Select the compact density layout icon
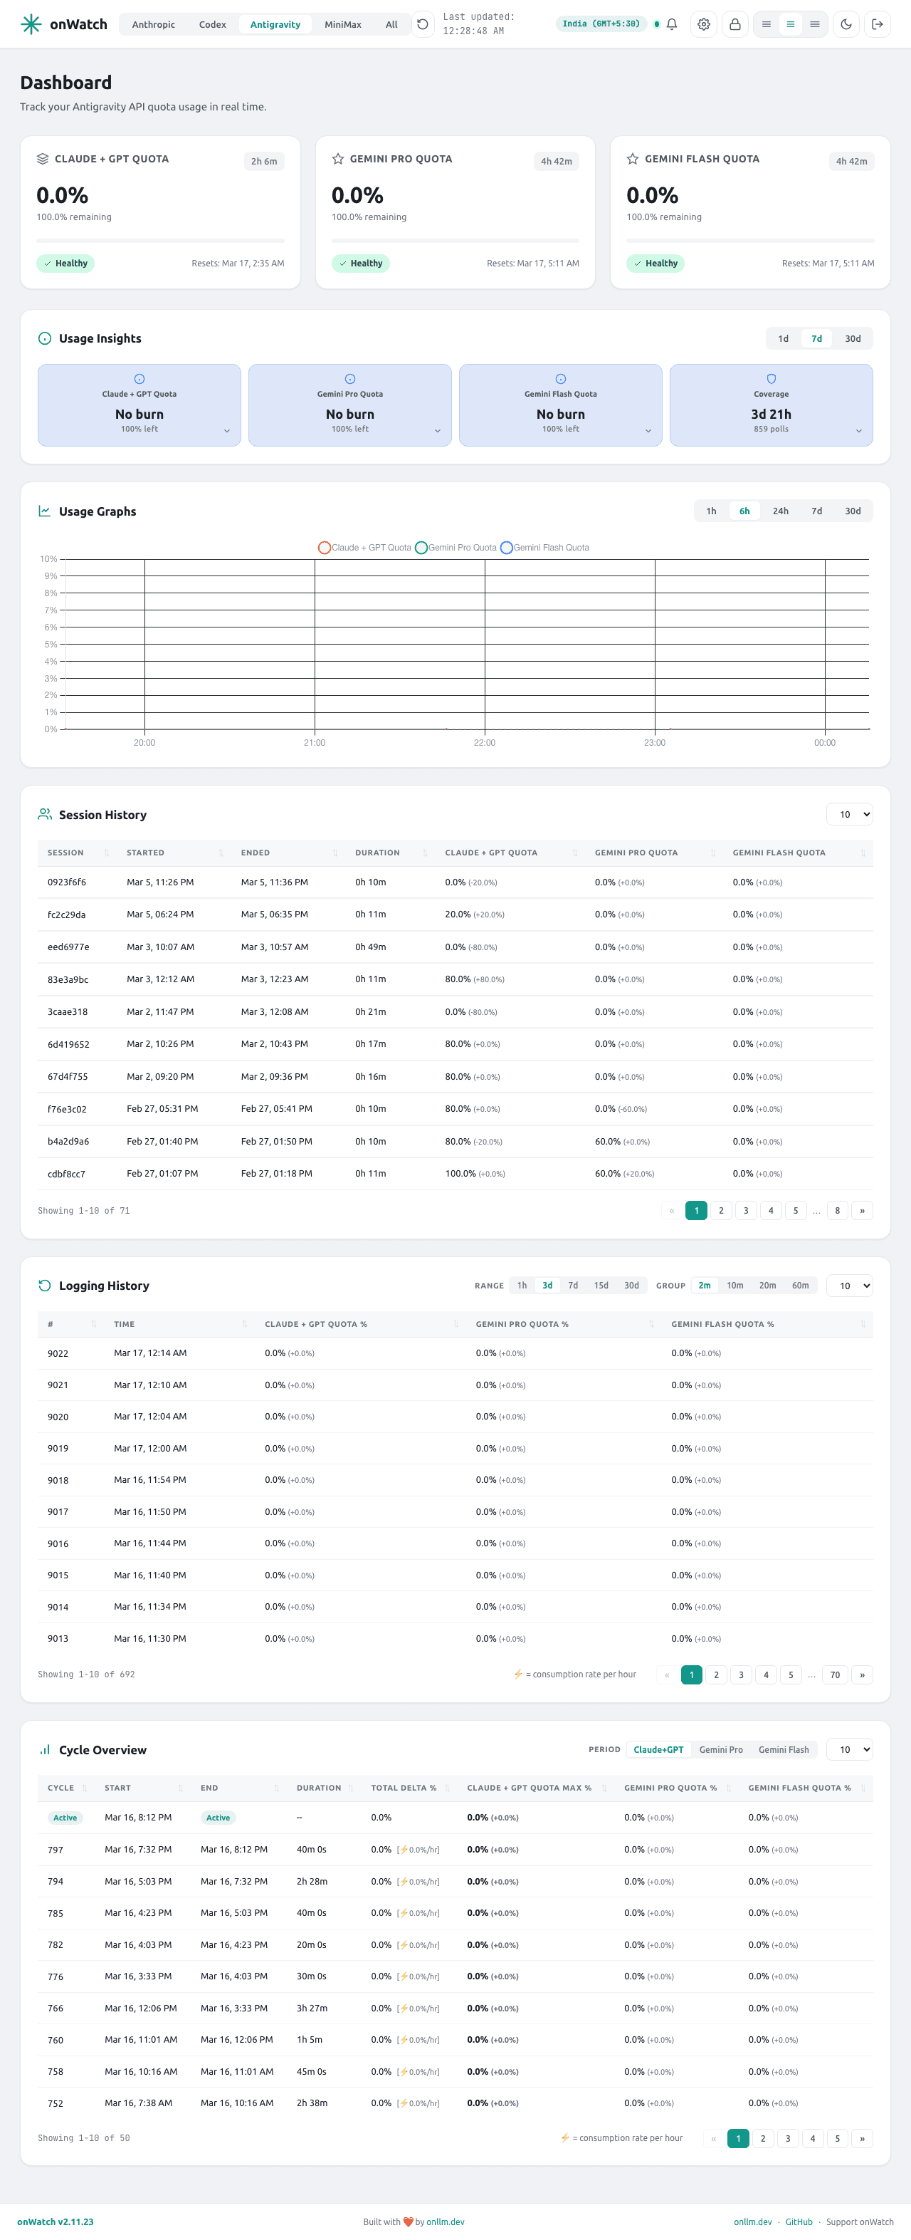 click(x=767, y=24)
